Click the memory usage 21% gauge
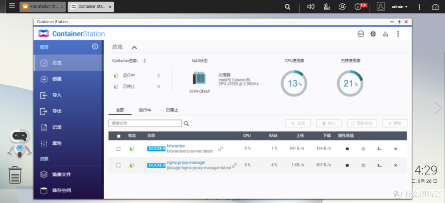 pos(350,83)
